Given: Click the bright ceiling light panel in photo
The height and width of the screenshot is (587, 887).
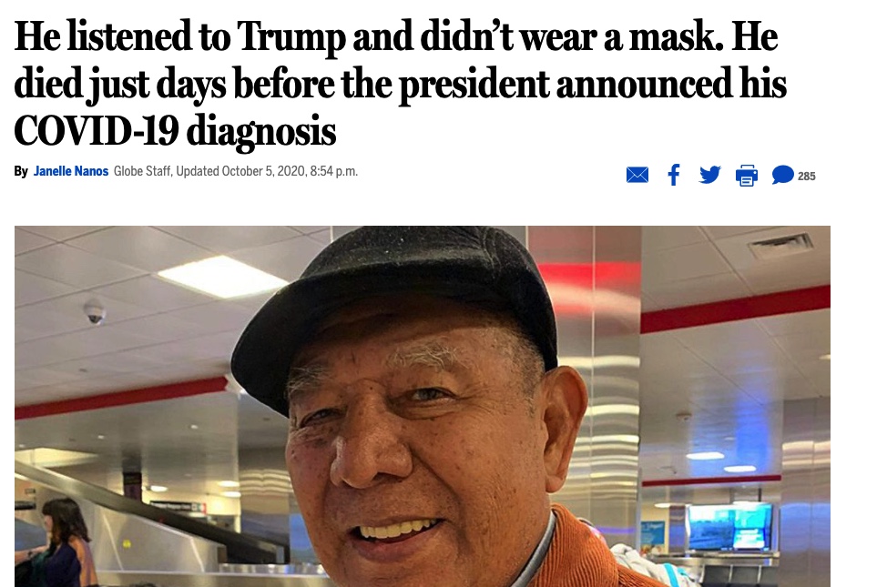Looking at the screenshot, I should point(223,277).
